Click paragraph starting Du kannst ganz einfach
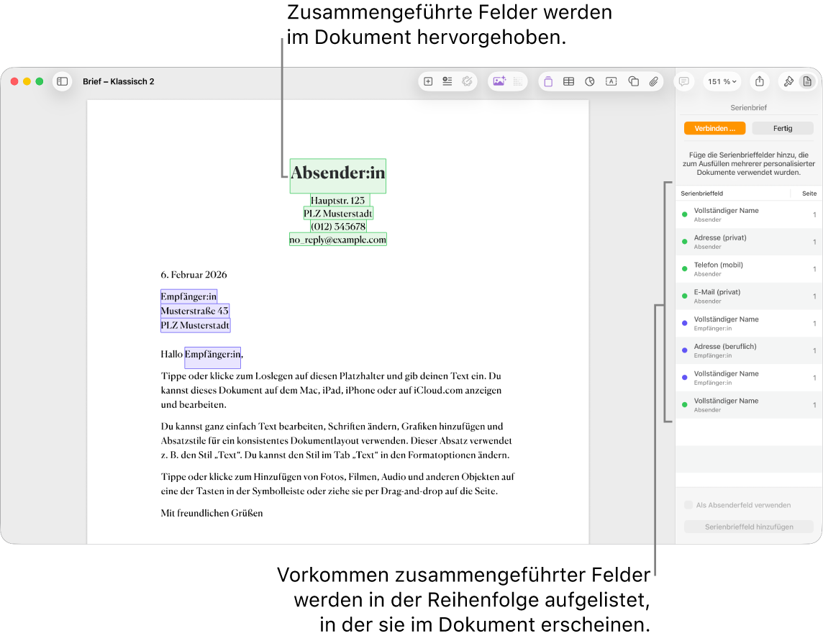This screenshot has width=823, height=641. pos(336,440)
